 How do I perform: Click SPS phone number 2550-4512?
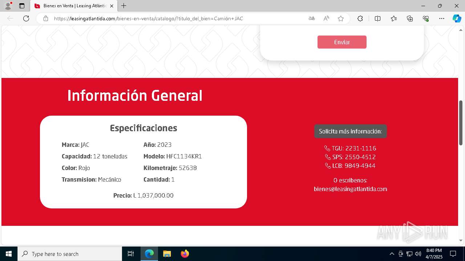pyautogui.click(x=351, y=157)
